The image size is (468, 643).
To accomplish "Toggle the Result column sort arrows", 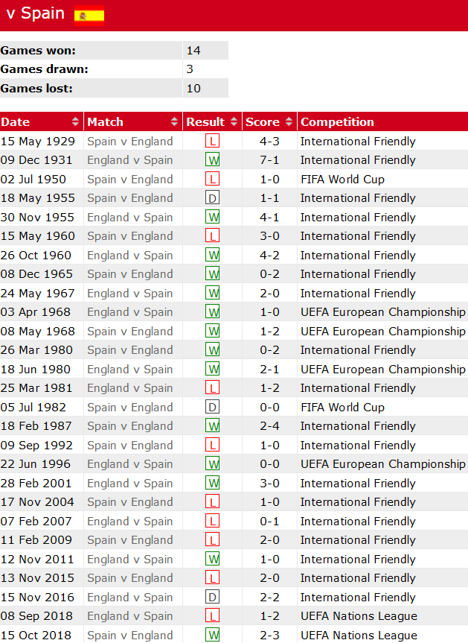I will (234, 122).
